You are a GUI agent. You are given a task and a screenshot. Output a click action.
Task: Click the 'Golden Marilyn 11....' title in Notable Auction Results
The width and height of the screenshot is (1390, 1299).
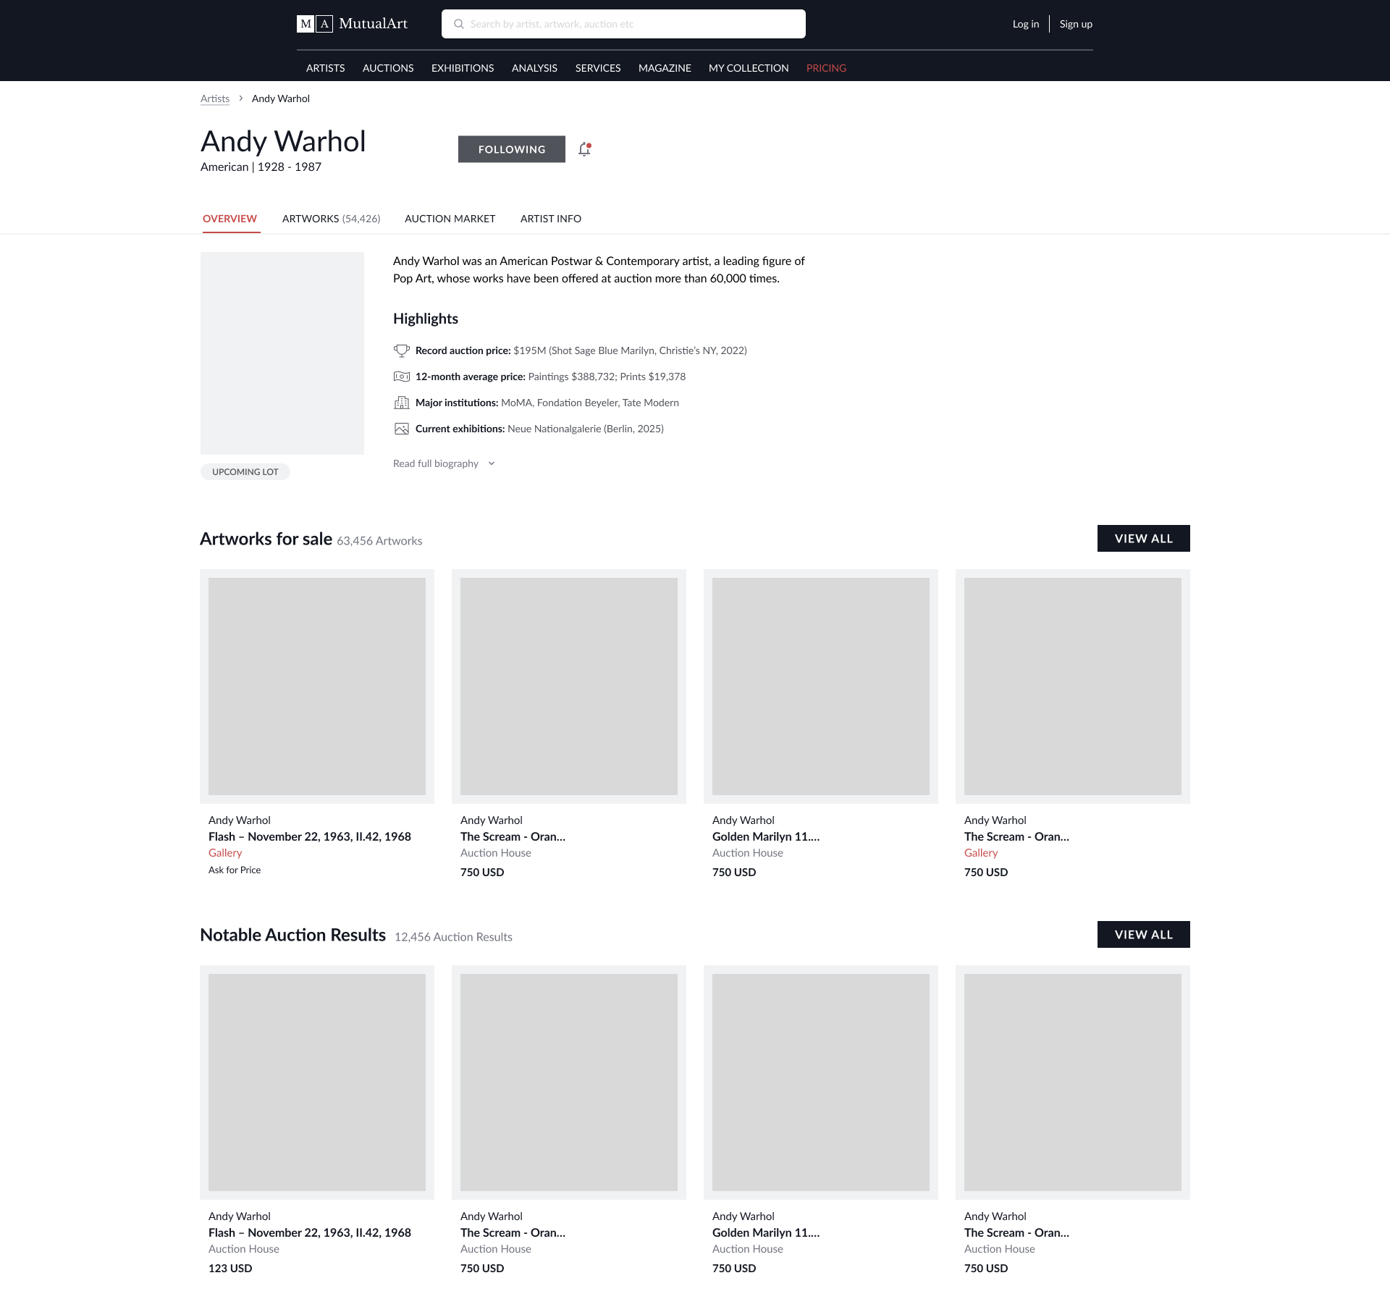[766, 1232]
